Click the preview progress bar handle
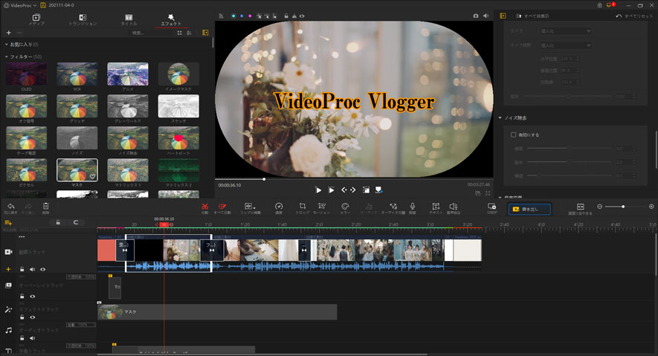This screenshot has height=356, width=658. 264,179
